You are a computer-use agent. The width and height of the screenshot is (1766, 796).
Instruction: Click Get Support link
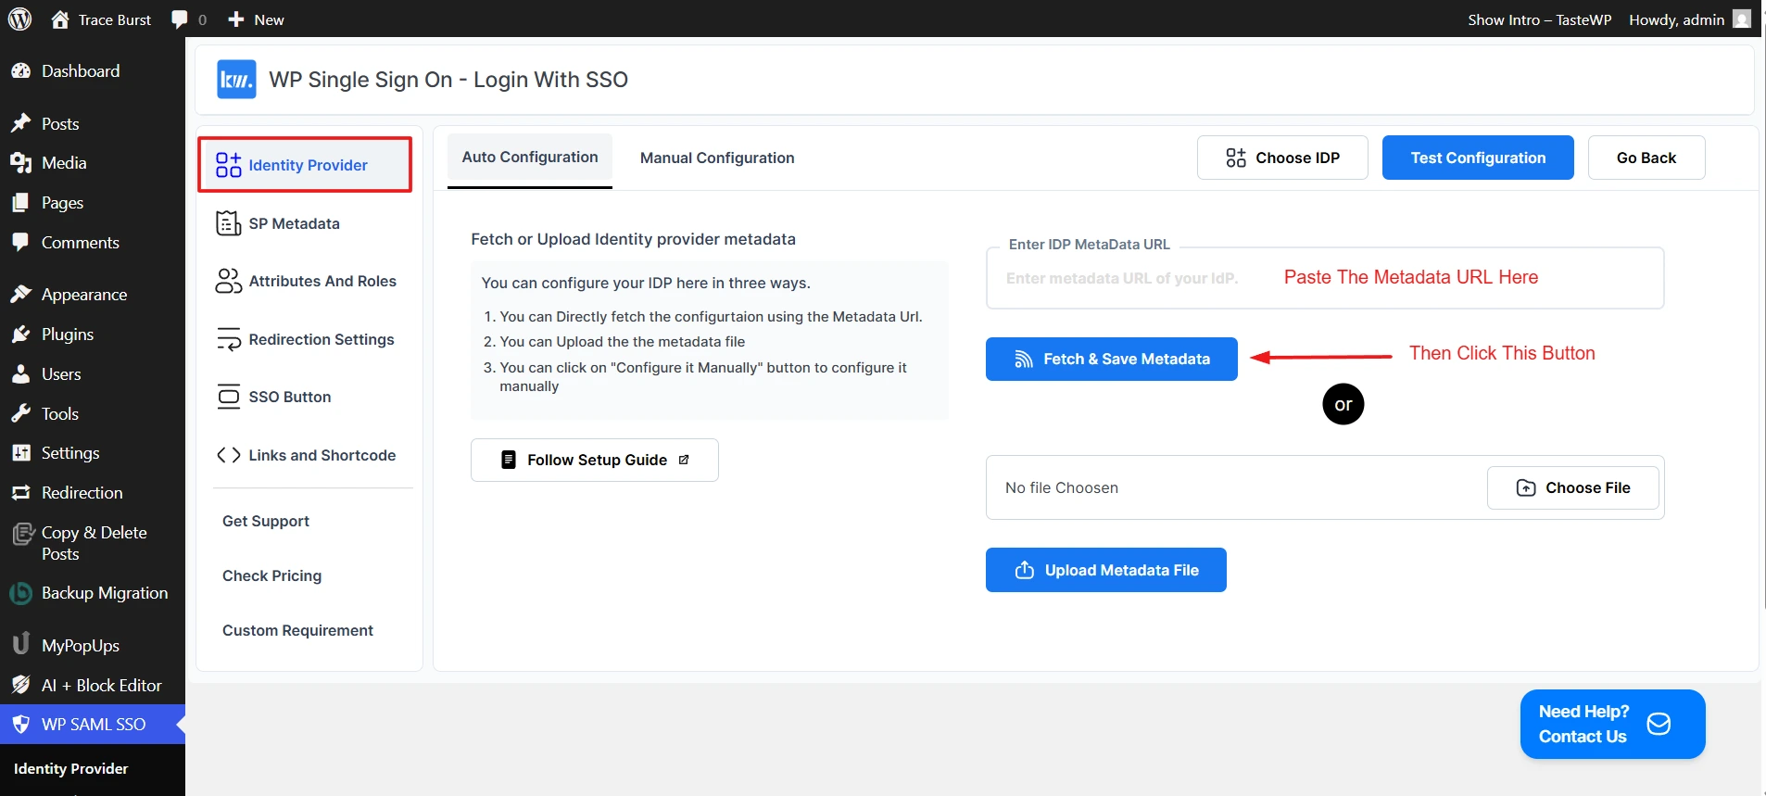[266, 521]
